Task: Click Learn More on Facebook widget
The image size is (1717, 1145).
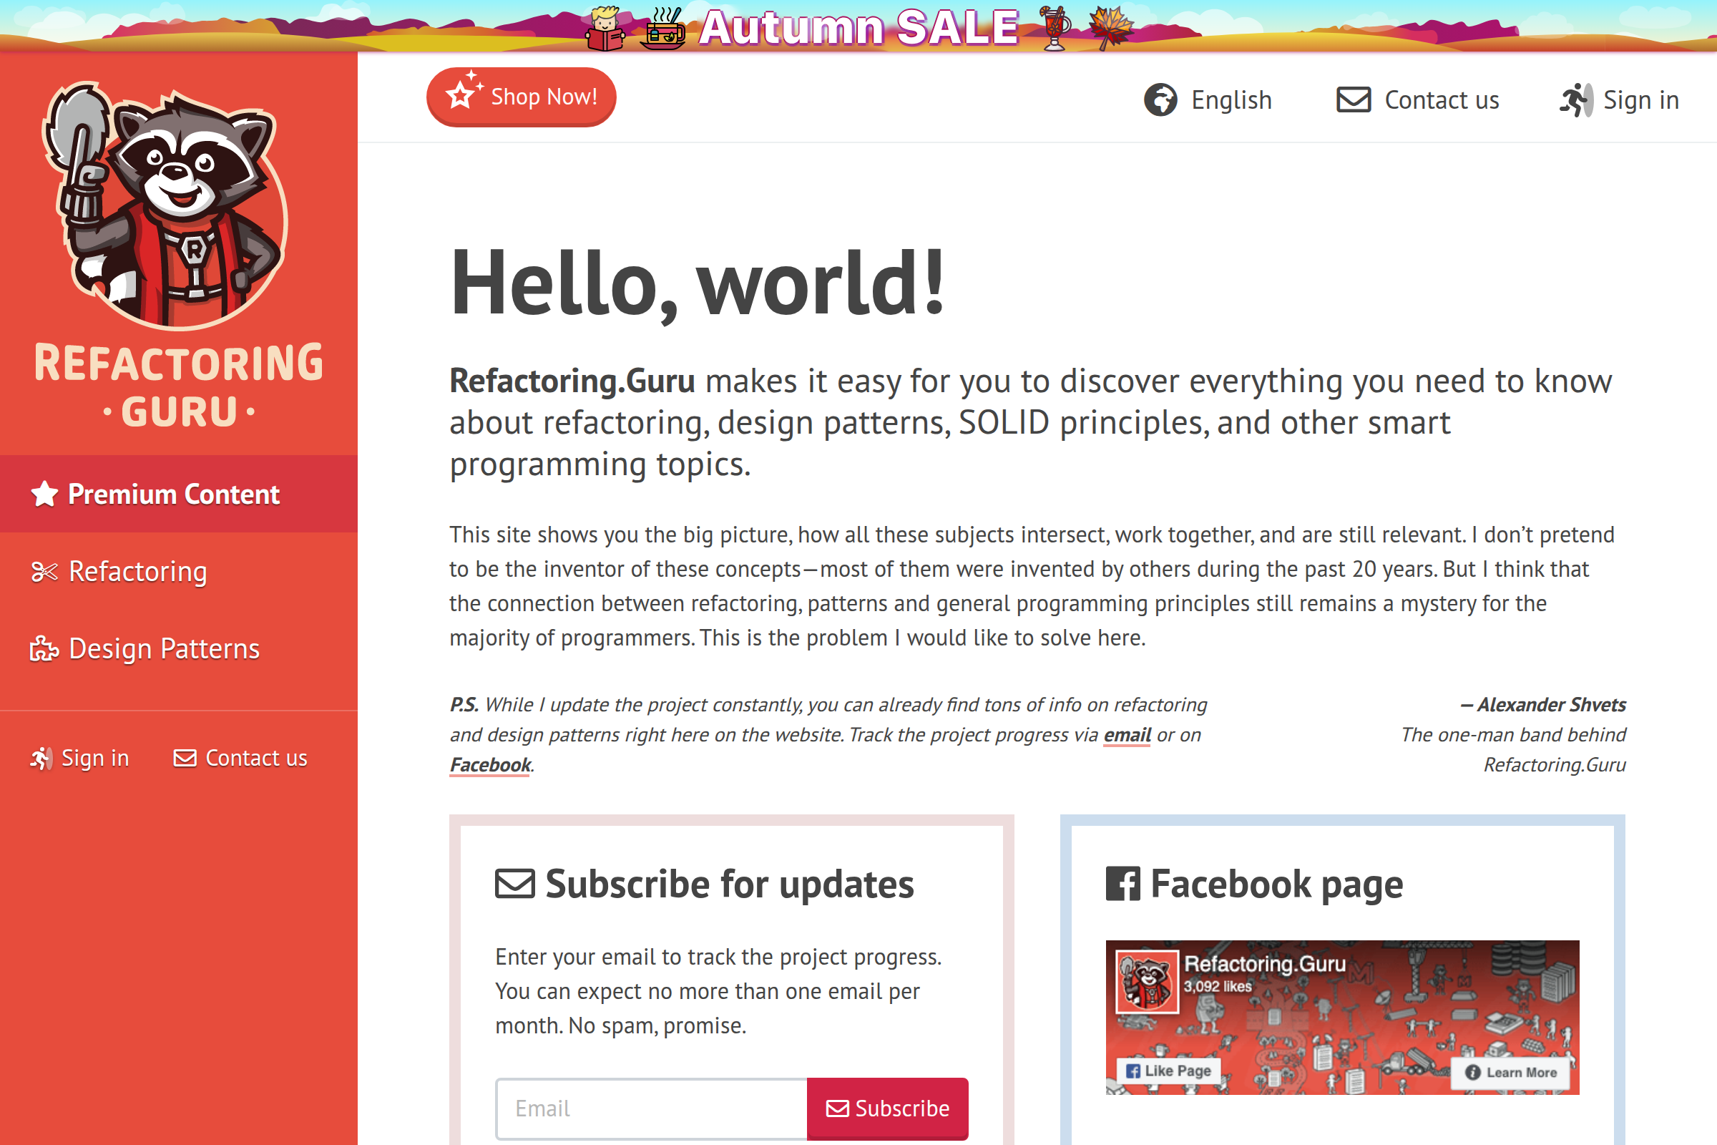Action: coord(1510,1072)
